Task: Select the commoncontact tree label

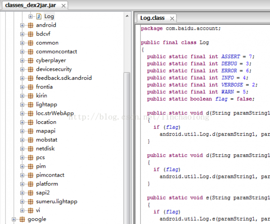Action: pos(57,52)
